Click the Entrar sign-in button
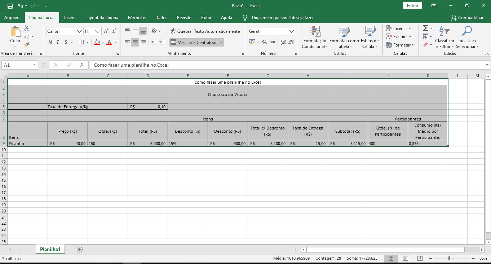 [412, 6]
